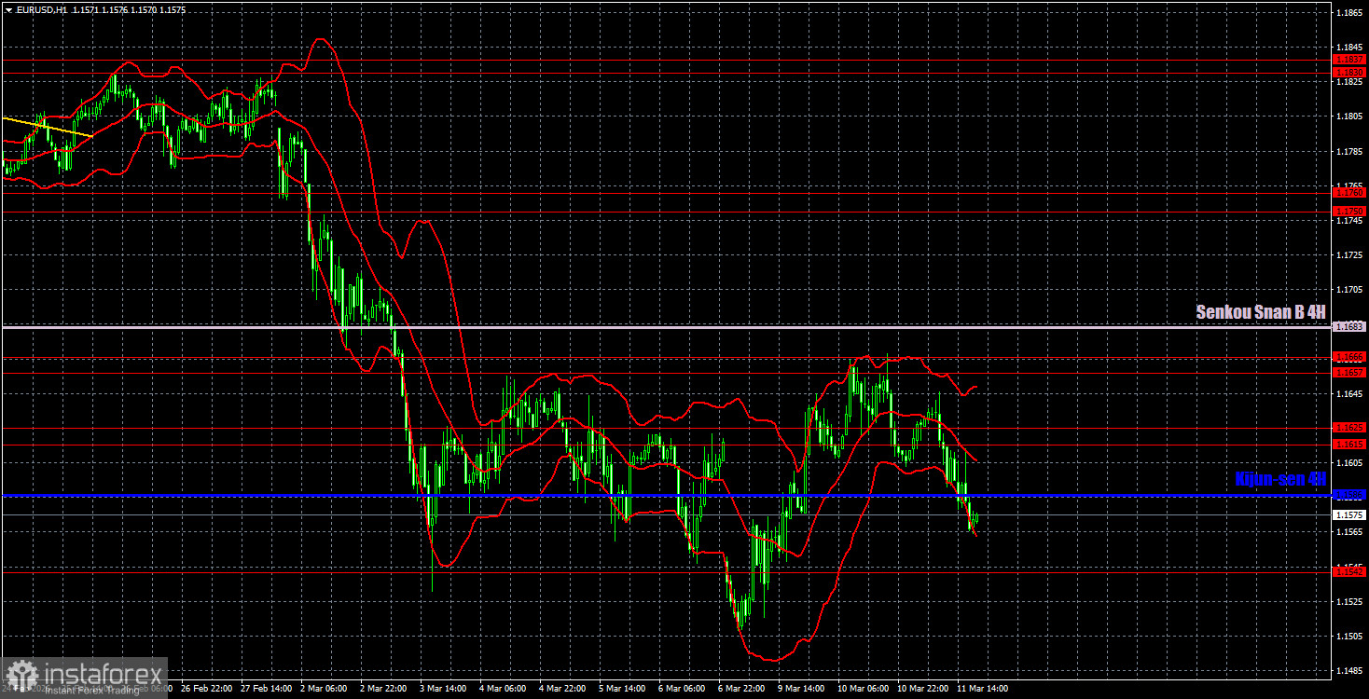Click the 1.1683 Senkou Span price tag

(1349, 327)
